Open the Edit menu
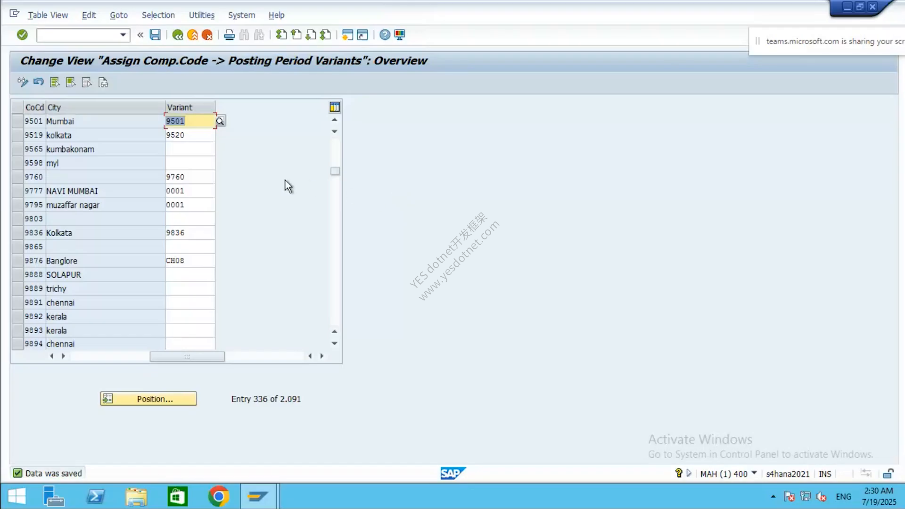 pos(89,15)
